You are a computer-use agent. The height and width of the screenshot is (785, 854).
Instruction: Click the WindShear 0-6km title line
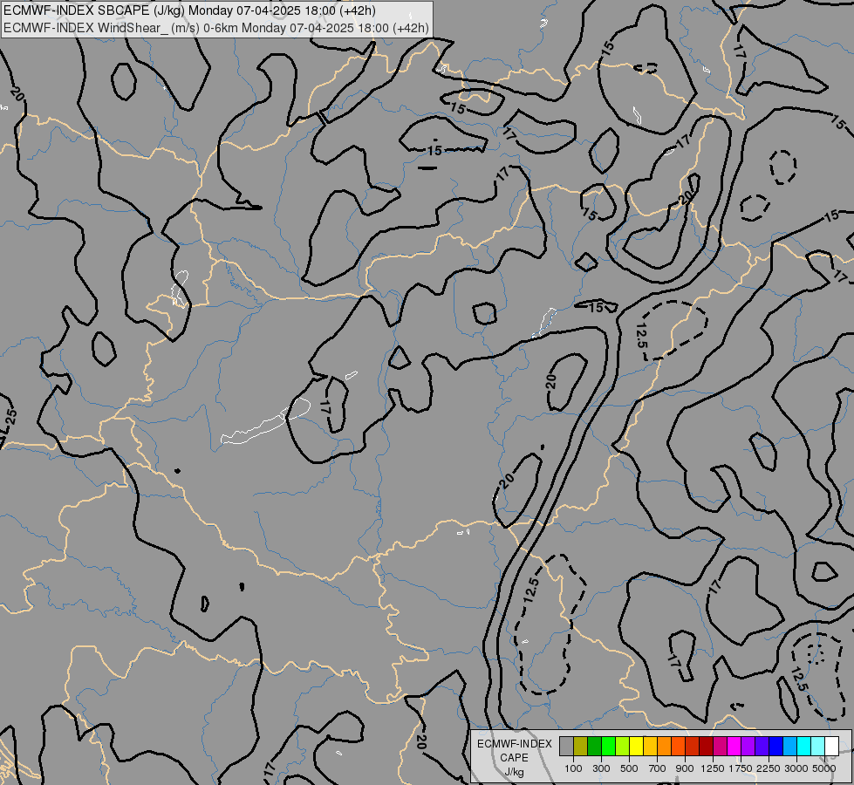coord(216,27)
